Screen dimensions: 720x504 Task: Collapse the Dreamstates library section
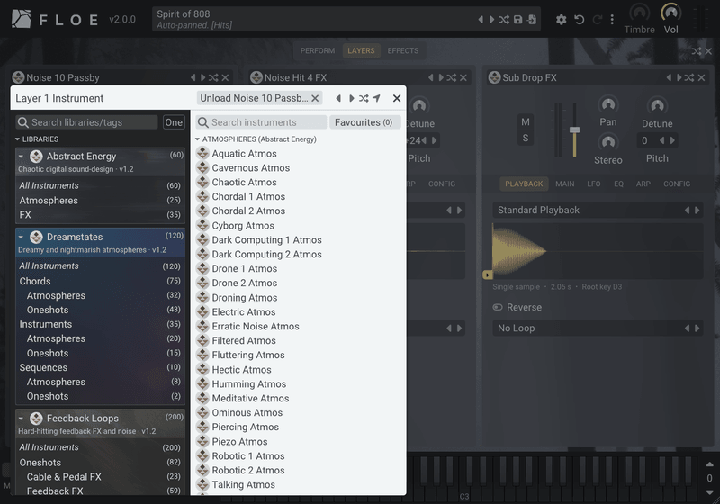click(21, 238)
